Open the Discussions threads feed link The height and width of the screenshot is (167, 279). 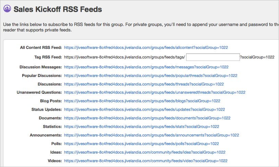click(x=144, y=84)
